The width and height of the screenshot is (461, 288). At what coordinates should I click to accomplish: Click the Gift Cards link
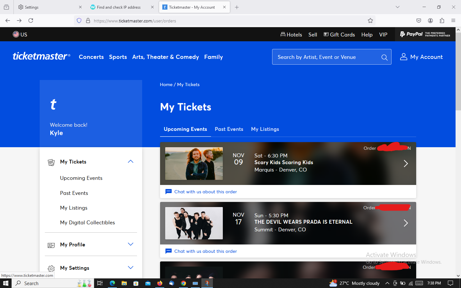pyautogui.click(x=339, y=35)
